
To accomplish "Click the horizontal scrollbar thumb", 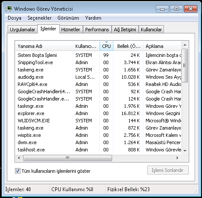I will (x=68, y=158).
